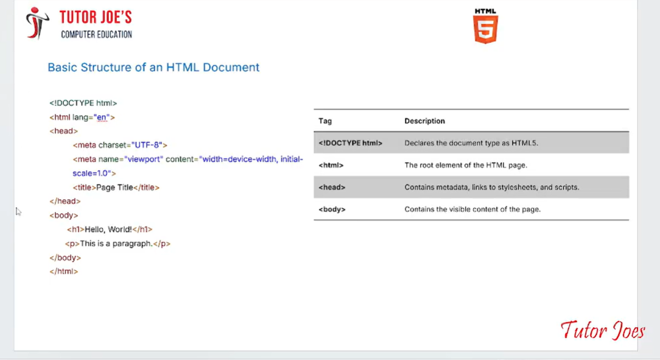This screenshot has height=360, width=660.
Task: Click the 'Tag' table column header
Action: click(x=325, y=121)
